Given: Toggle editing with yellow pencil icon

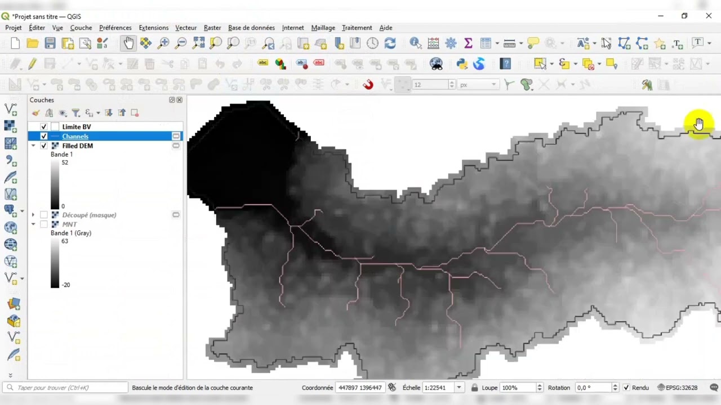Looking at the screenshot, I should click(x=33, y=64).
